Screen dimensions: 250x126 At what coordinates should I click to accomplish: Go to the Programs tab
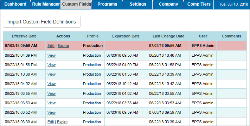[107, 4]
